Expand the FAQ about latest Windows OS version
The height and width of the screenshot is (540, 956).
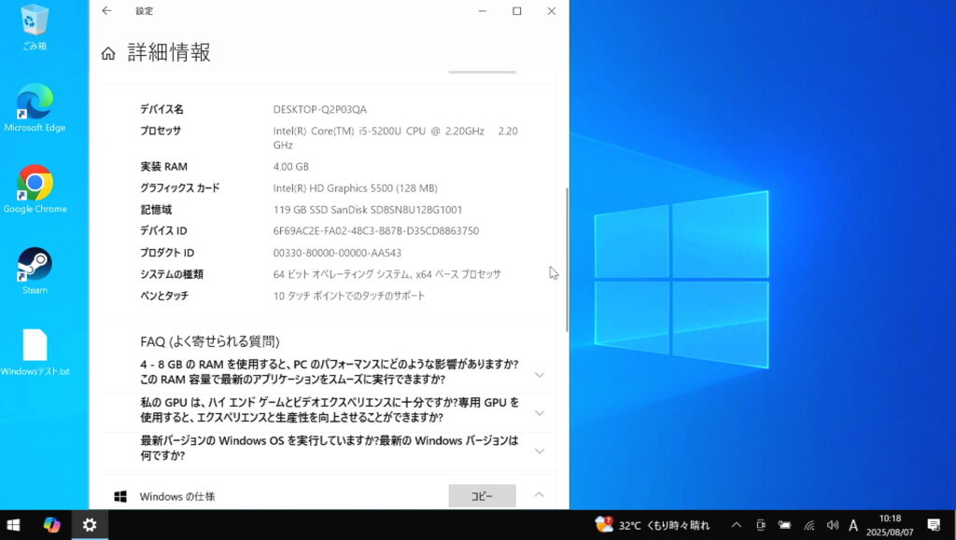[539, 451]
